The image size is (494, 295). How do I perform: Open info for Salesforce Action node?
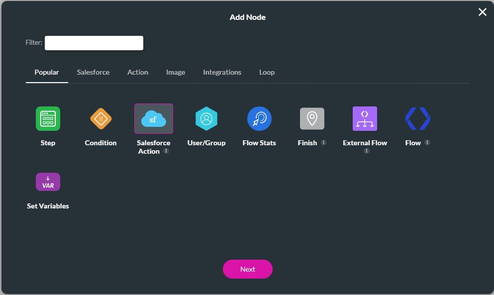click(167, 151)
